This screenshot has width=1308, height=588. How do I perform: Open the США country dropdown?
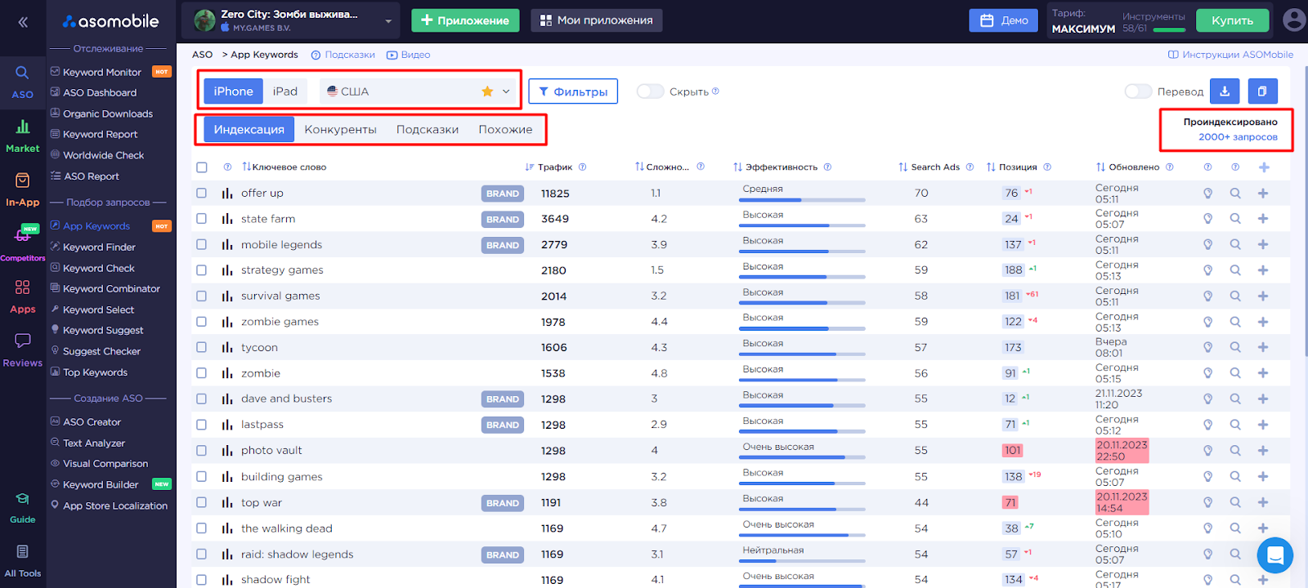[x=418, y=91]
